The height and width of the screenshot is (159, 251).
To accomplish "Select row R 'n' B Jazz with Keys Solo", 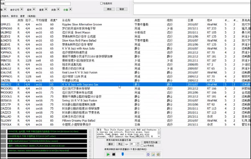I will [x=125, y=49].
